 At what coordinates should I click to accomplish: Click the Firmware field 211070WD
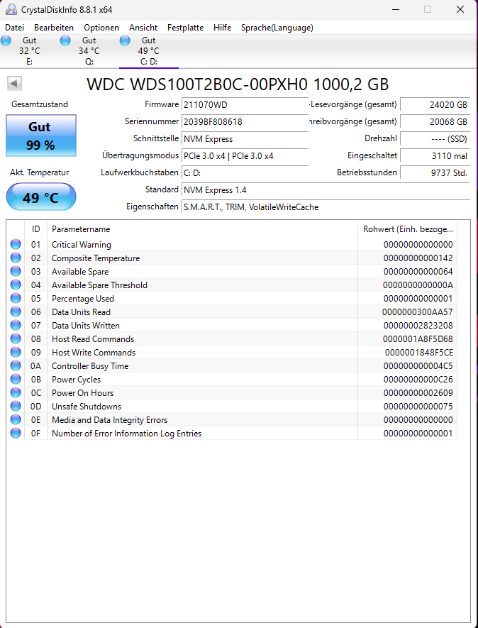point(245,105)
